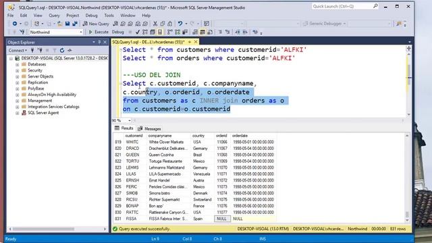
Task: Click the Decrease Indent icon
Action: point(238,32)
